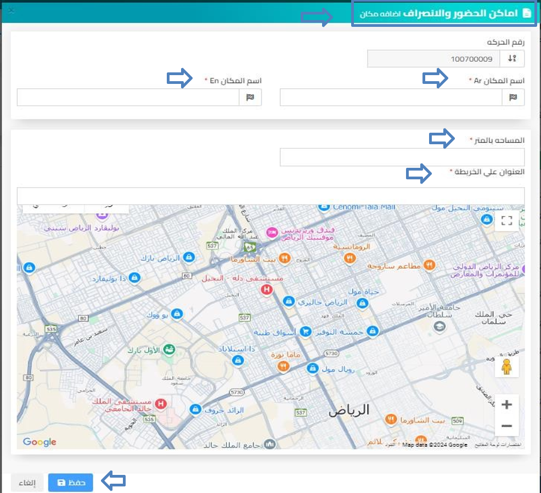541x493 pixels.
Task: Click the الرومانسية restaurant marker
Action: click(350, 258)
